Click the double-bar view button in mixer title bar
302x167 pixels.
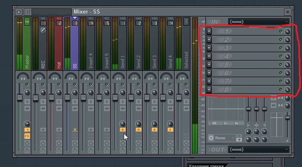click(x=28, y=12)
